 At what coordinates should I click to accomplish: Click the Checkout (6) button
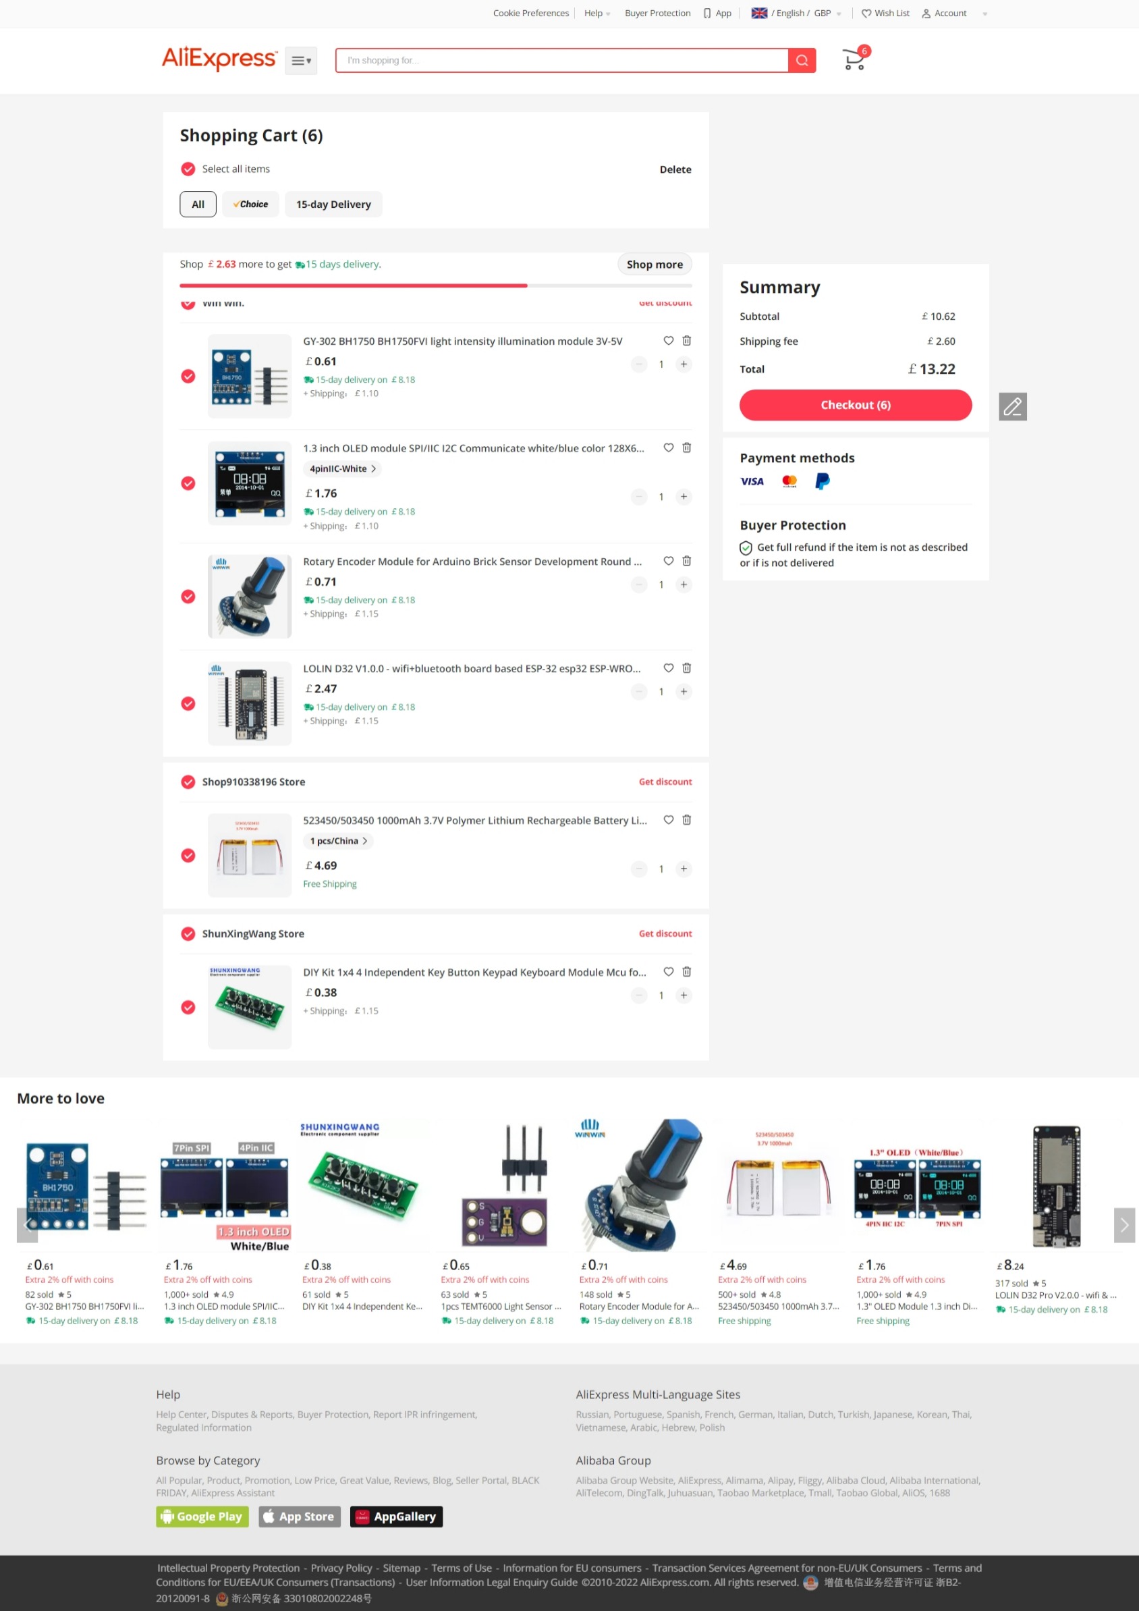855,405
